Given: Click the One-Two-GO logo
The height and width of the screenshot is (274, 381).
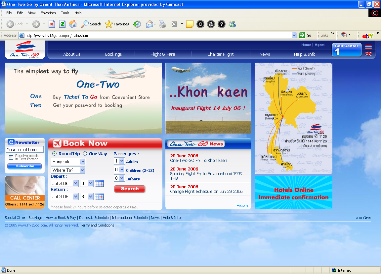Looking at the screenshot, I should (x=25, y=50).
